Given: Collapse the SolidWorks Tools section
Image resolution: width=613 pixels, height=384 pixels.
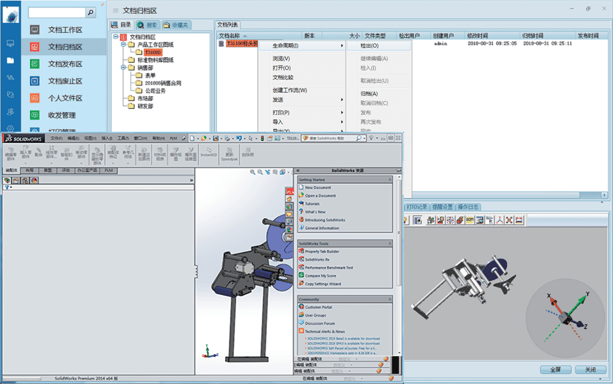Looking at the screenshot, I should pyautogui.click(x=390, y=244).
